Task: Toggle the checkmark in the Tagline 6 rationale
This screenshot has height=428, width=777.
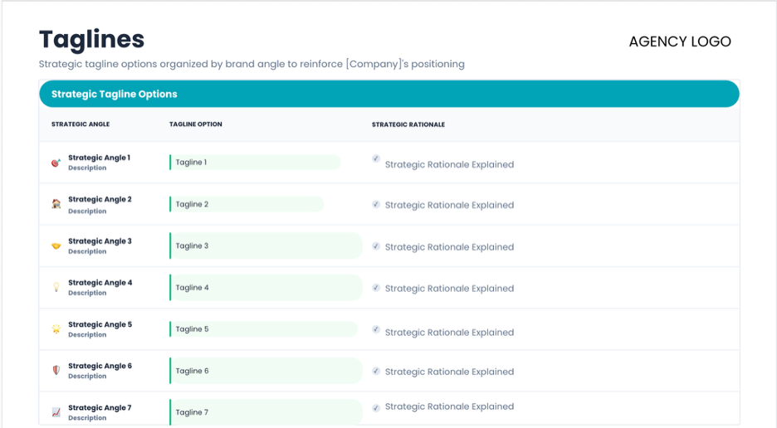Action: [376, 371]
